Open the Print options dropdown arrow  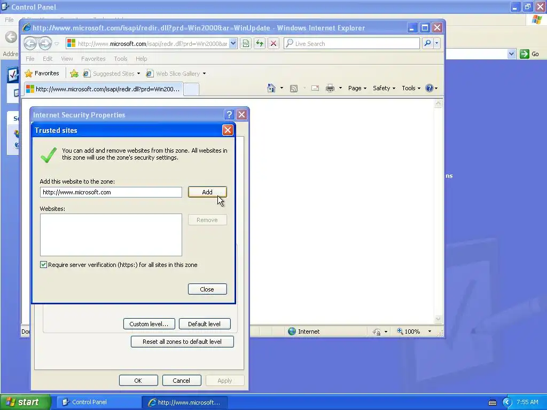pos(340,88)
